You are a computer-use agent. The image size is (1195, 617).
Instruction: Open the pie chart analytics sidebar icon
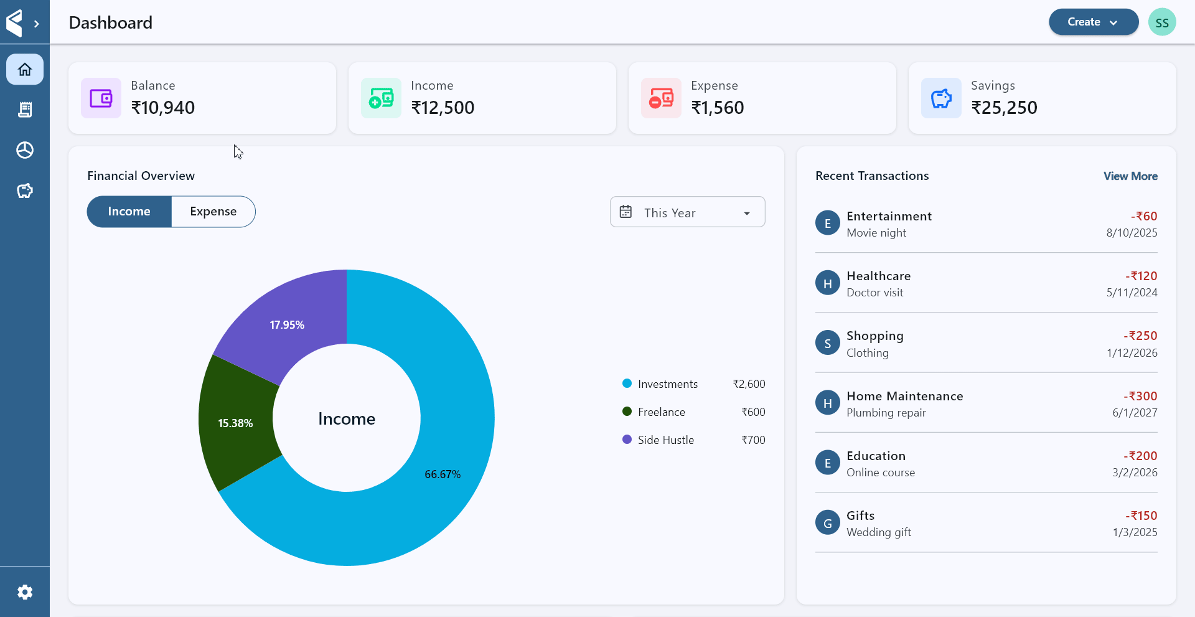click(25, 150)
